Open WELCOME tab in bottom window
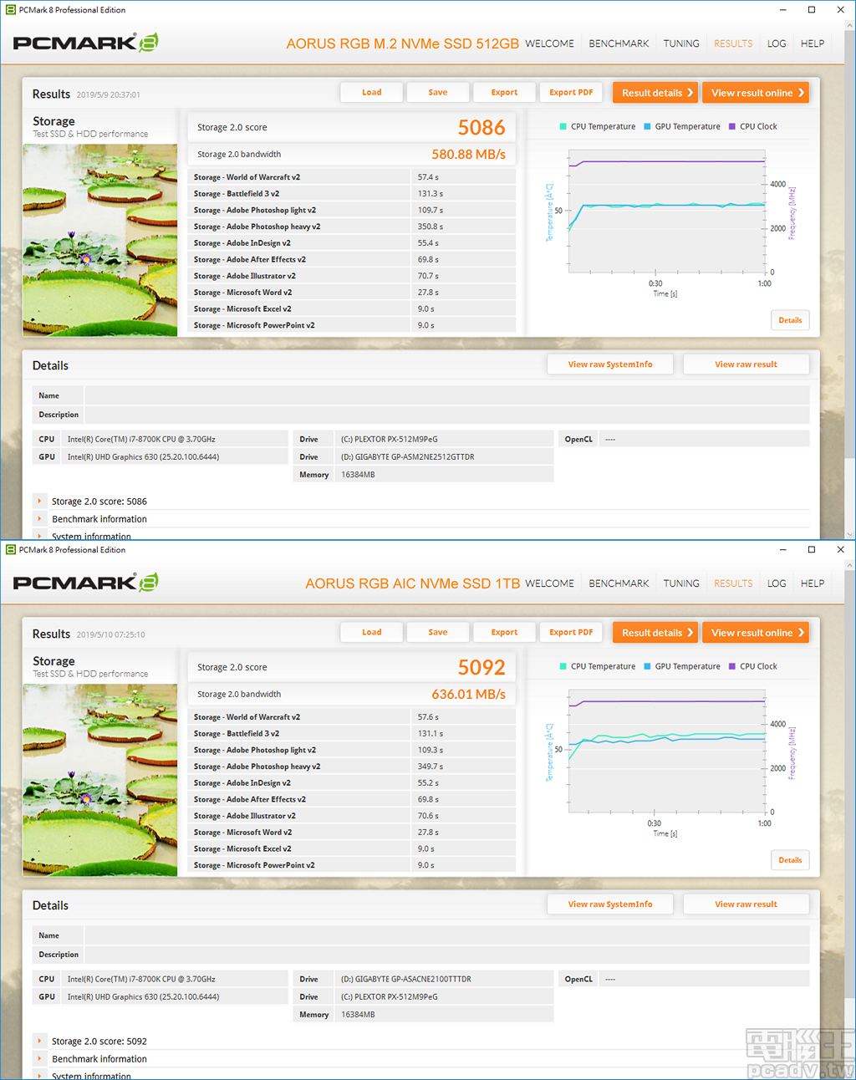The height and width of the screenshot is (1080, 856). pyautogui.click(x=549, y=583)
